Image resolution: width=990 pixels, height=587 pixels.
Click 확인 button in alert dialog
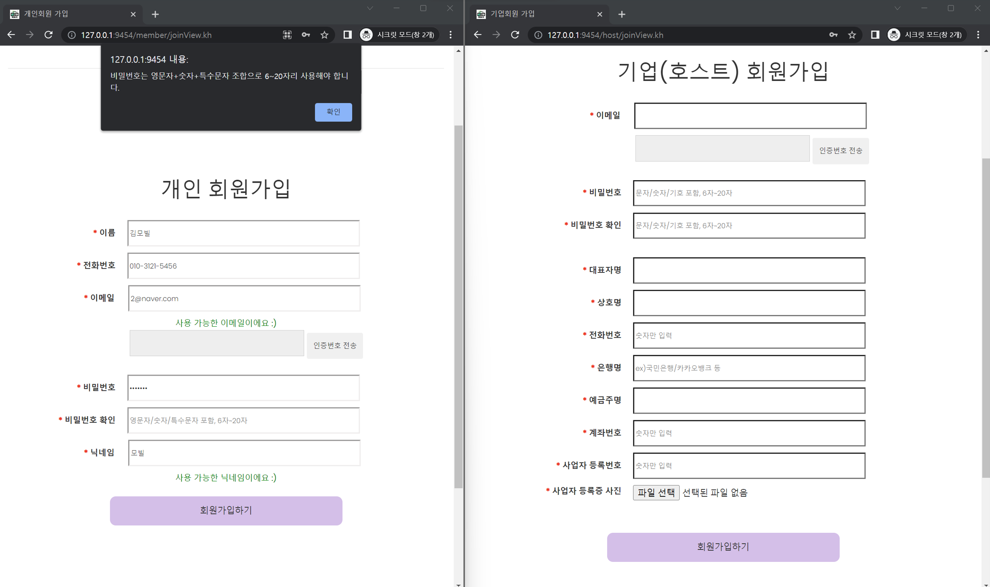tap(333, 112)
